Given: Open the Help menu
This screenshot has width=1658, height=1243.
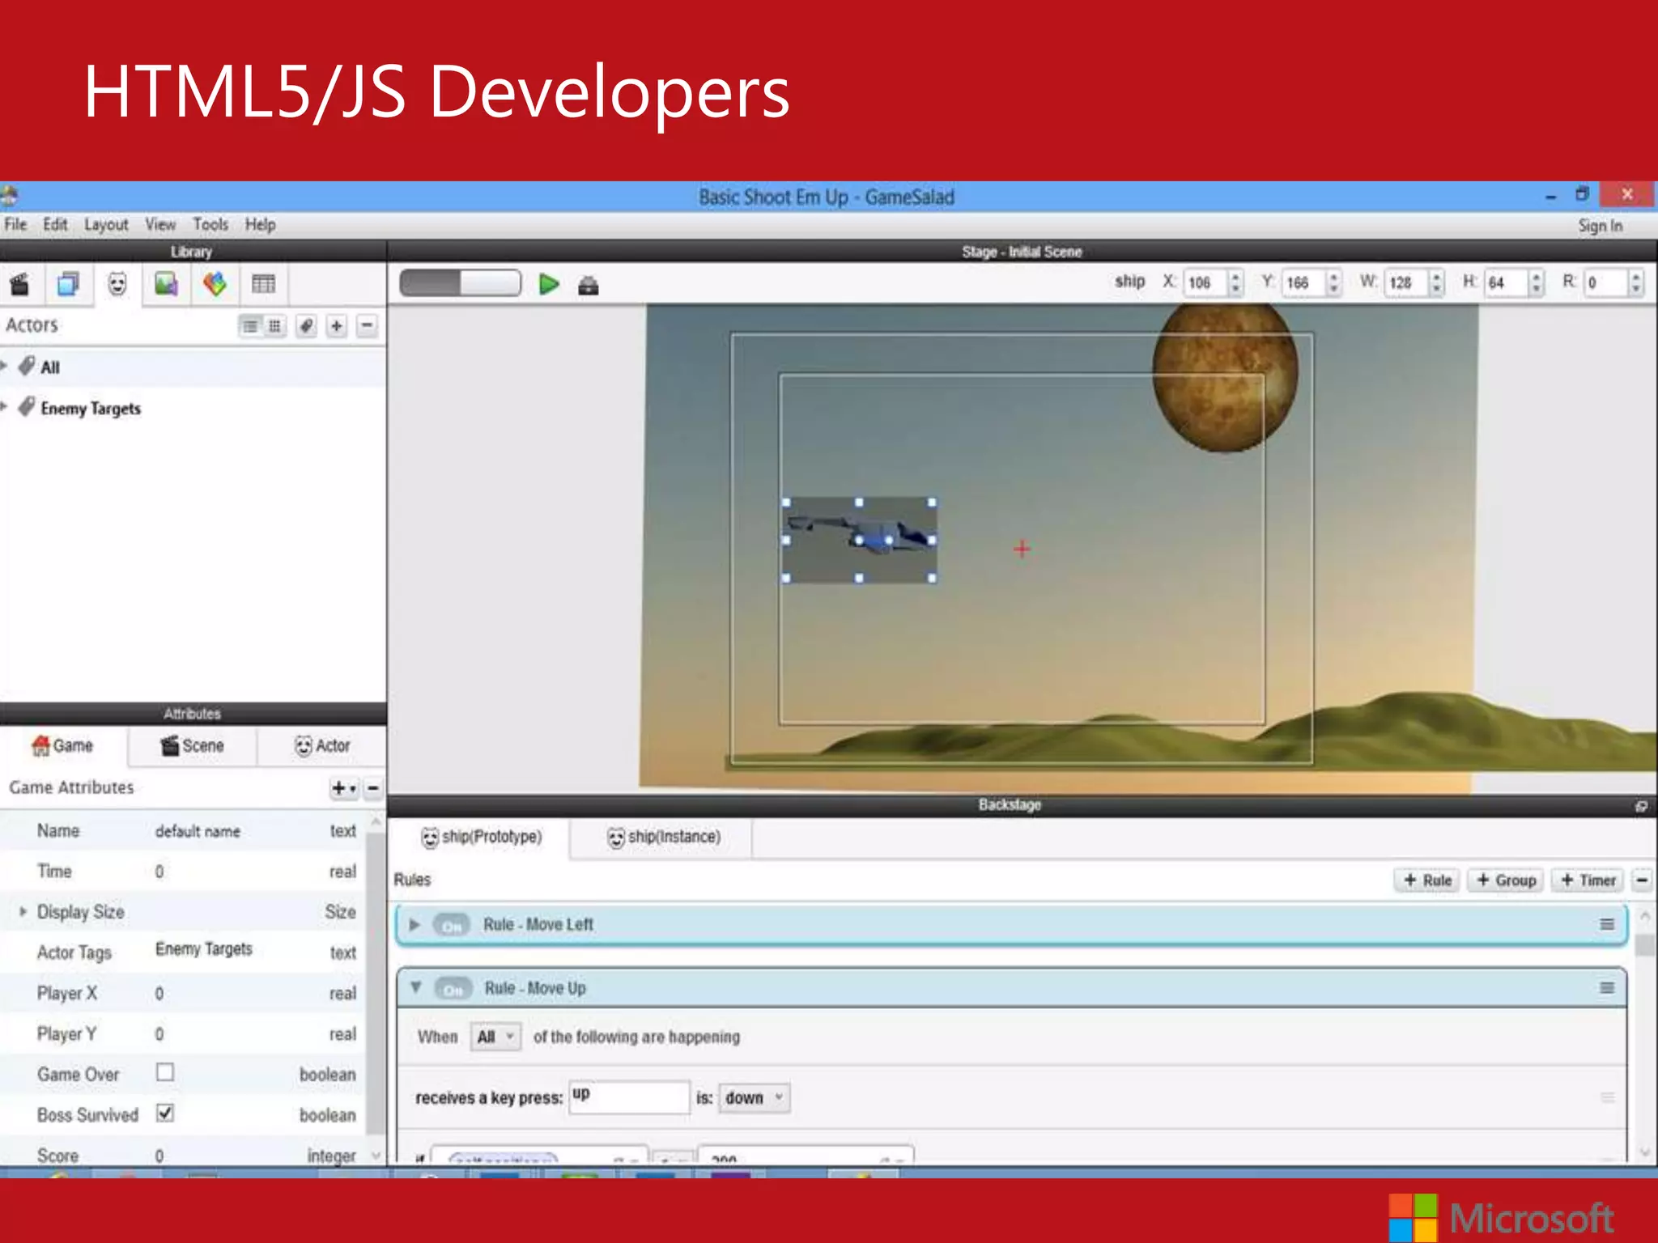Looking at the screenshot, I should [261, 224].
